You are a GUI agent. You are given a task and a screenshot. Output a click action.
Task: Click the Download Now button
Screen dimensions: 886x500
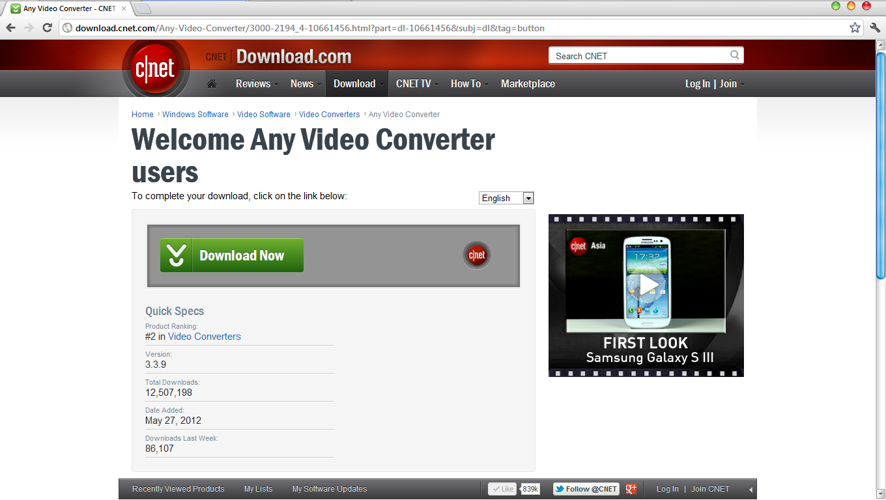tap(232, 255)
